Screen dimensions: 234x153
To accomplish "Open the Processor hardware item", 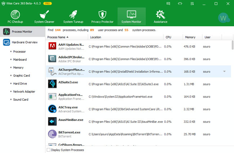I will tap(19, 51).
